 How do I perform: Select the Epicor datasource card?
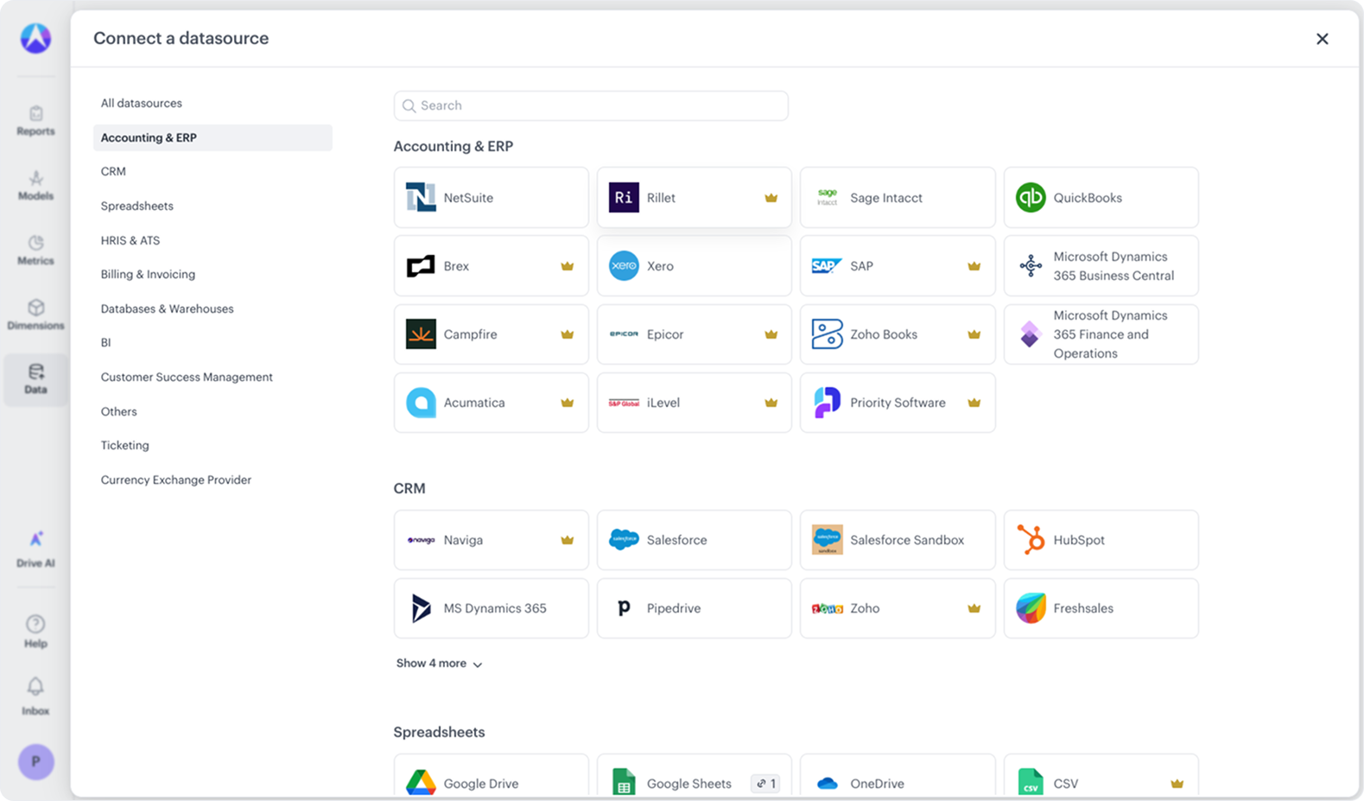[x=694, y=334]
